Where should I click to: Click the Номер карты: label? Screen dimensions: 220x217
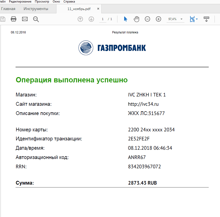[32, 130]
